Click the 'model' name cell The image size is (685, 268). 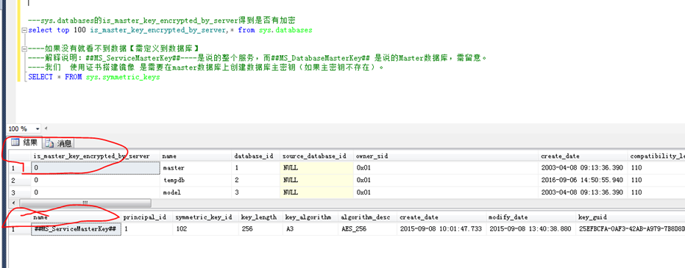coord(196,192)
